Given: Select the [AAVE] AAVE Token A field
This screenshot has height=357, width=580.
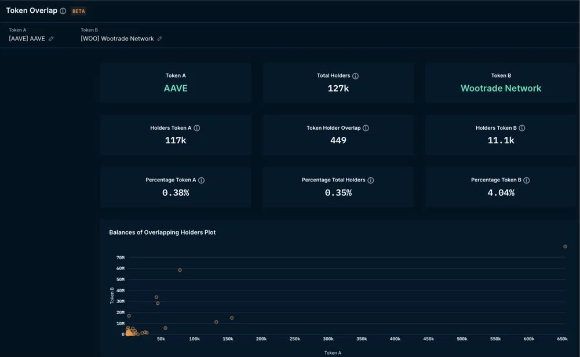Looking at the screenshot, I should pyautogui.click(x=27, y=39).
